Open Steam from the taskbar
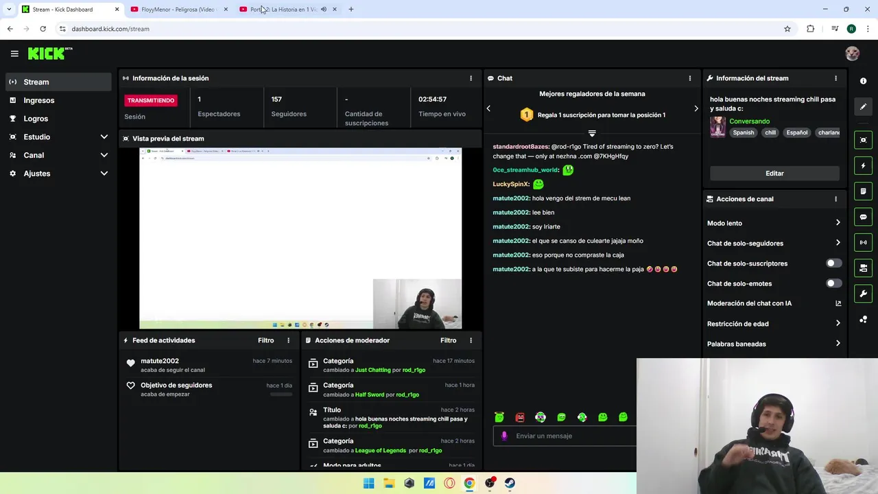This screenshot has width=878, height=494. point(510,483)
